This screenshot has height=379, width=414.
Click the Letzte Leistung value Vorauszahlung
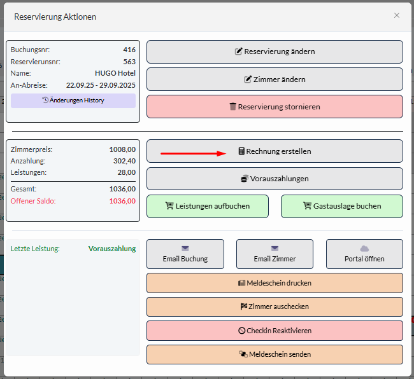(x=111, y=249)
